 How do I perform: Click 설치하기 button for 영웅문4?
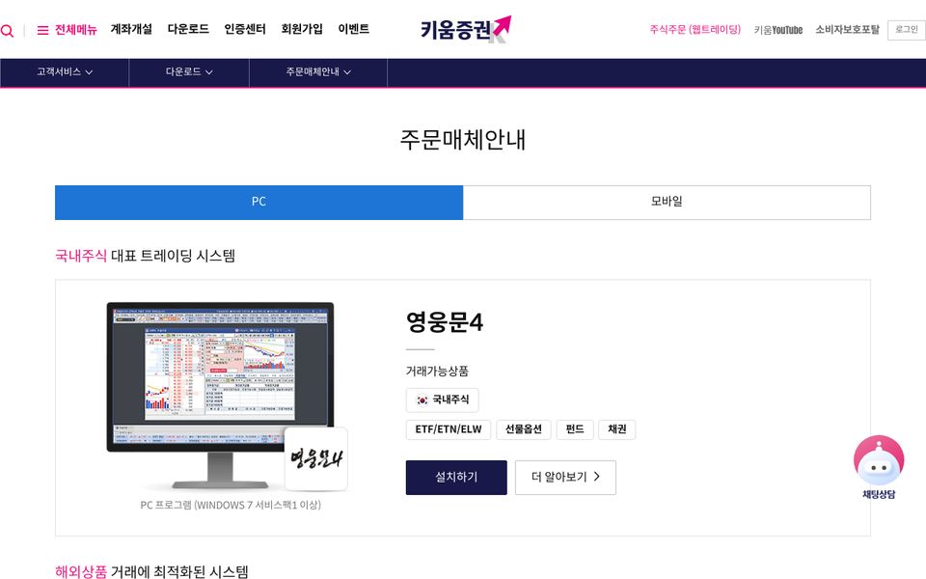[456, 478]
